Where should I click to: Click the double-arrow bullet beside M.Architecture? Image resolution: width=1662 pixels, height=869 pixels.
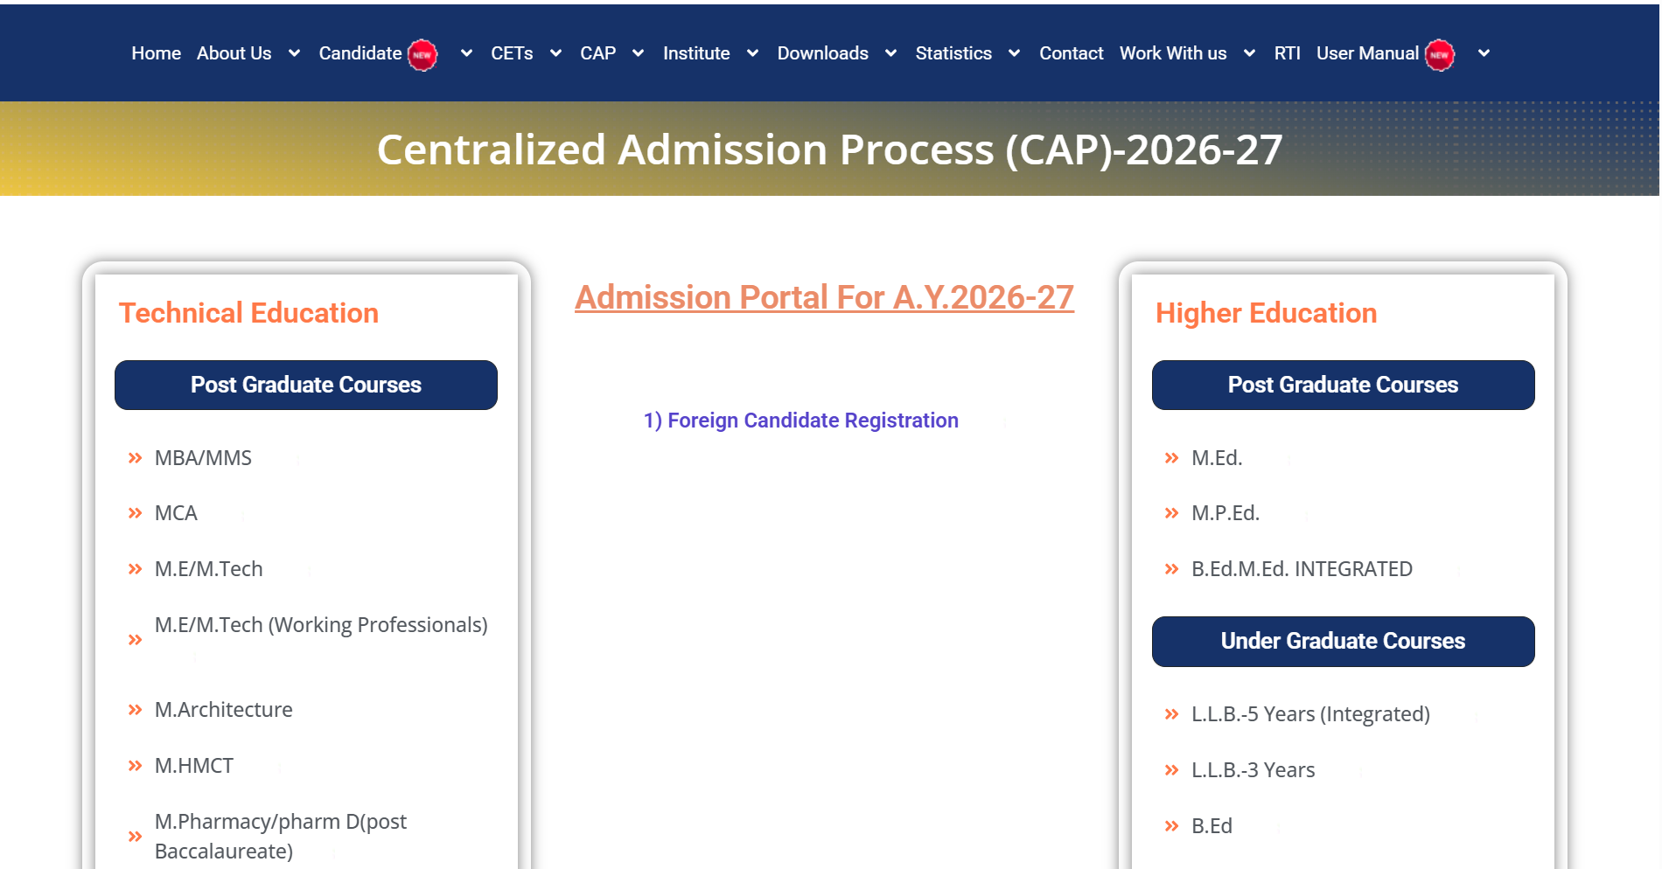tap(135, 710)
